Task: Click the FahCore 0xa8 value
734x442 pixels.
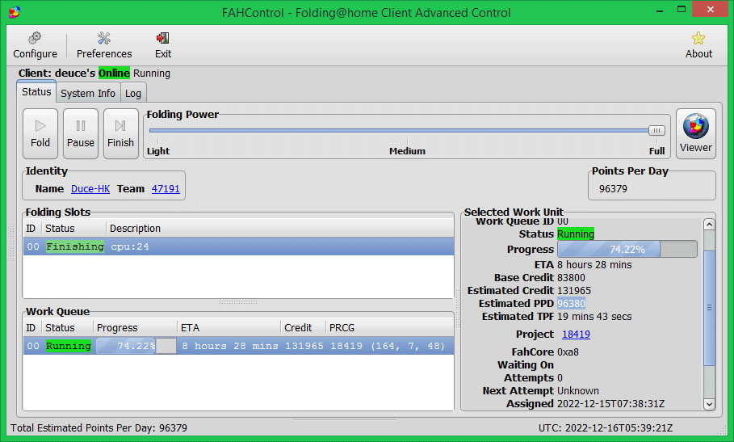Action: [568, 352]
